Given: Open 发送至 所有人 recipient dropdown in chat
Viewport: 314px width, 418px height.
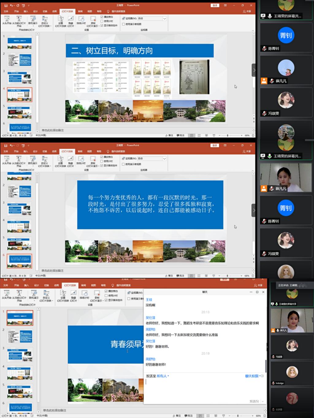Looking at the screenshot, I should point(163,376).
